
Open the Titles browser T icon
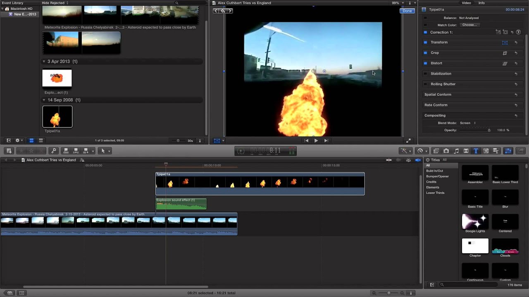(x=476, y=151)
